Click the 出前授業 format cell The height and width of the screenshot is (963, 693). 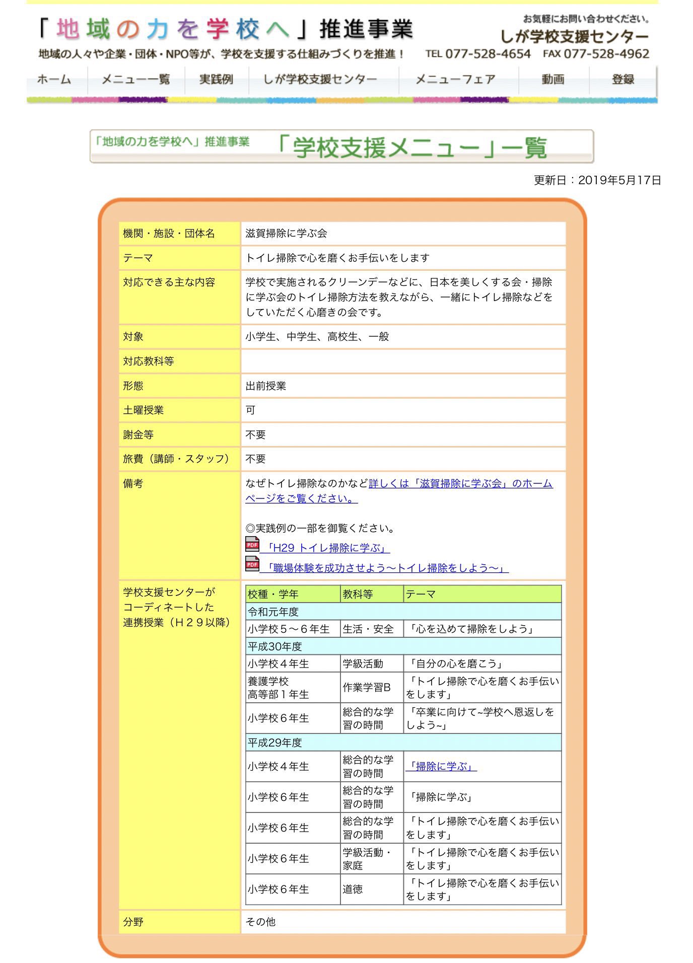click(403, 386)
